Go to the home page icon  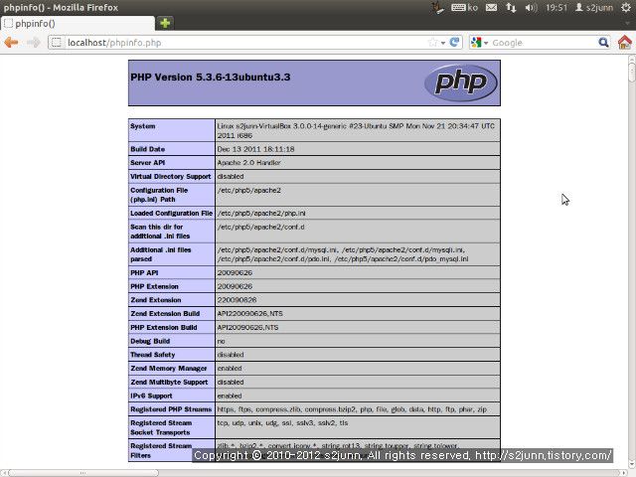click(x=625, y=42)
